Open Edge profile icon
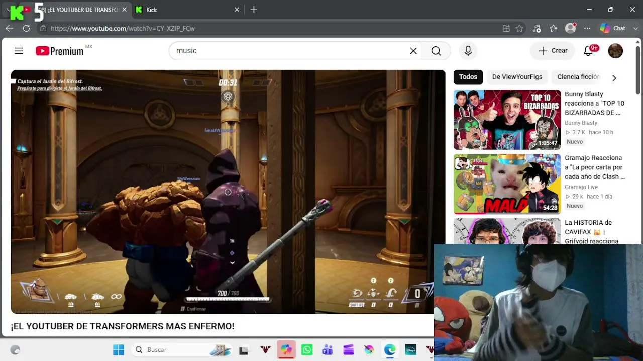The width and height of the screenshot is (643, 361). pyautogui.click(x=570, y=28)
